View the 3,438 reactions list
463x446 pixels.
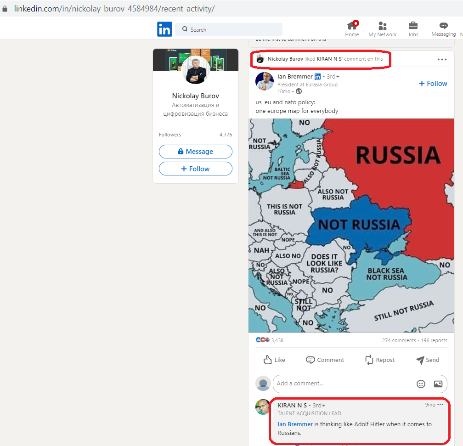pos(277,340)
